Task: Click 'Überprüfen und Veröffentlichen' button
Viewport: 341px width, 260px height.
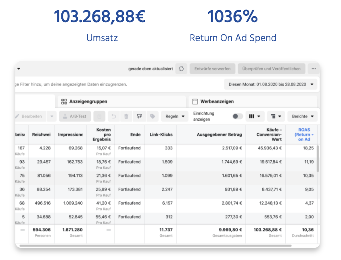Action: [x=271, y=69]
